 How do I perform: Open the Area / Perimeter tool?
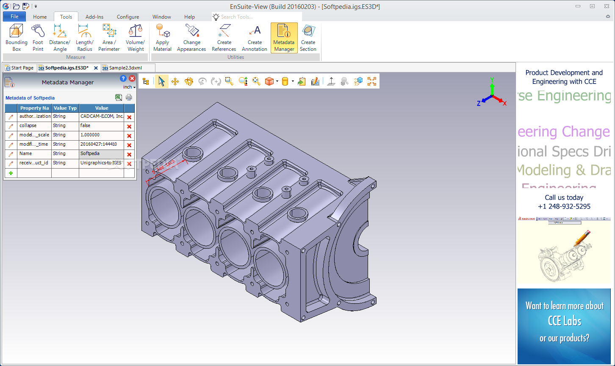coord(109,38)
